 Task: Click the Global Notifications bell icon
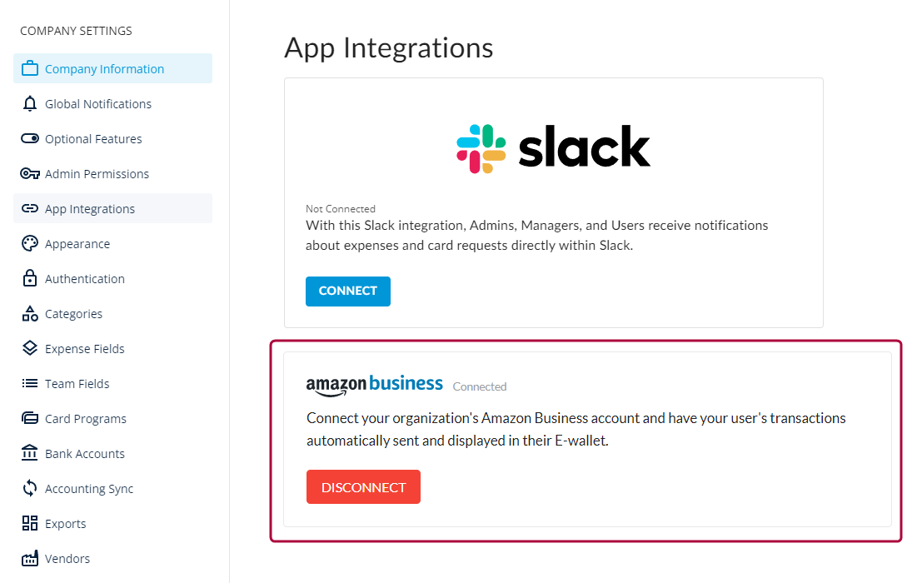click(30, 104)
